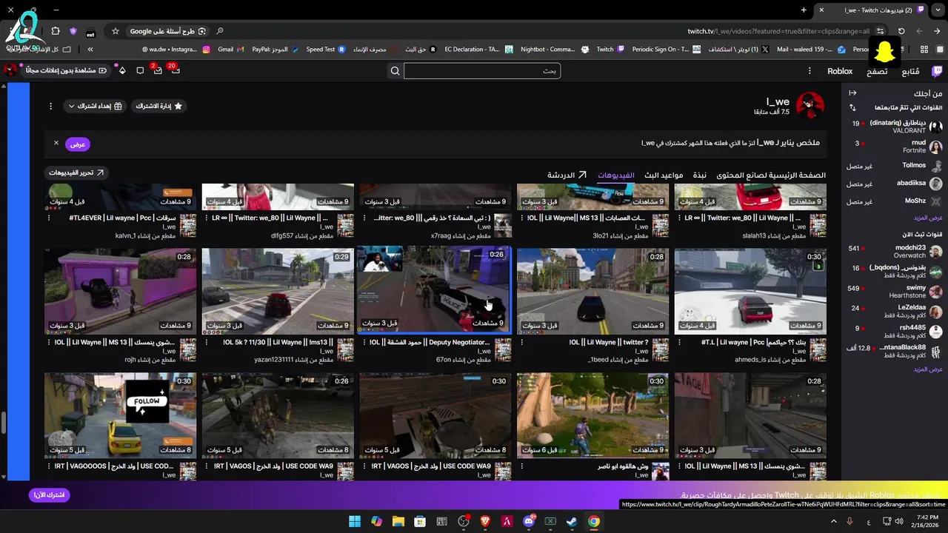Play the police car clip with the 0:26 duration
The width and height of the screenshot is (948, 533).
(435, 290)
